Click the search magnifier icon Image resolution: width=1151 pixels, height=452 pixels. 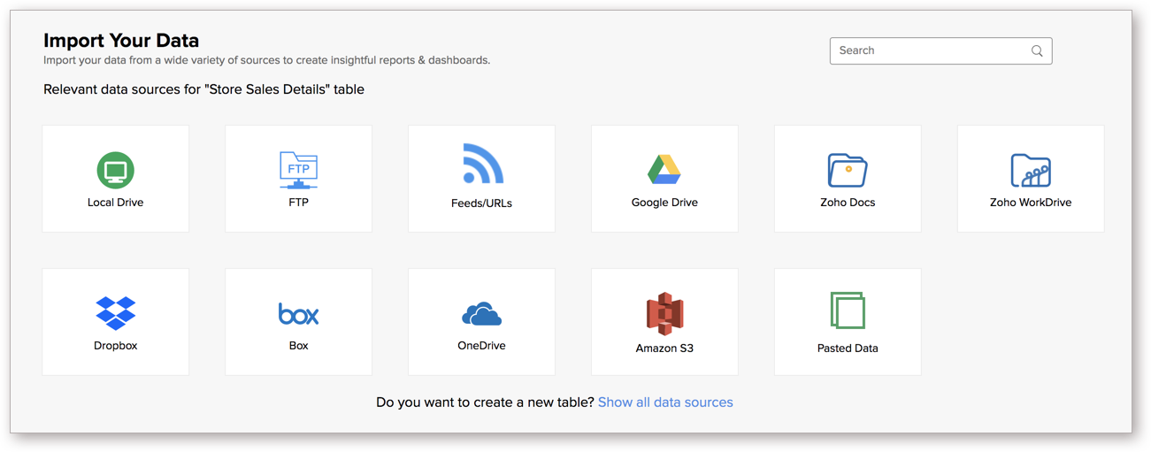click(1037, 51)
